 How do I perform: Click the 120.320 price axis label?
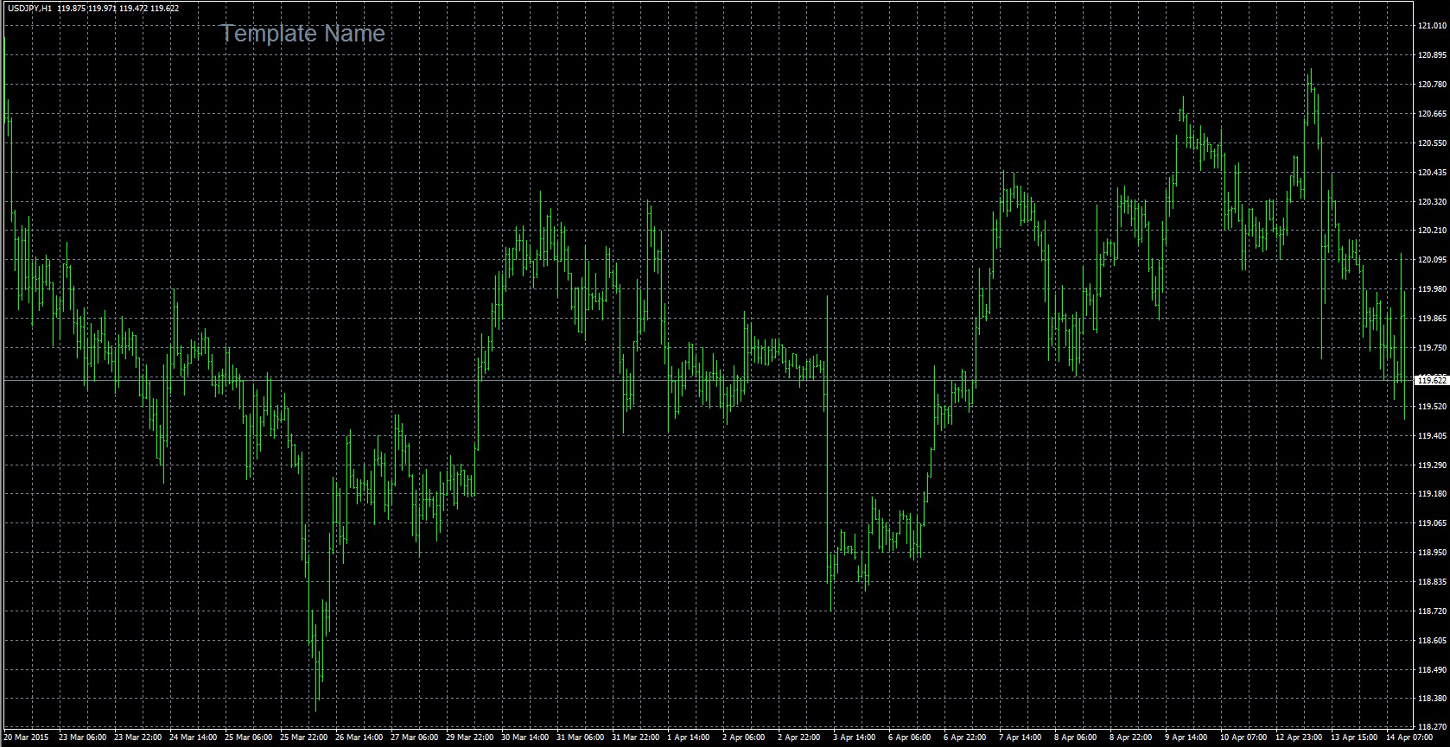pos(1432,202)
